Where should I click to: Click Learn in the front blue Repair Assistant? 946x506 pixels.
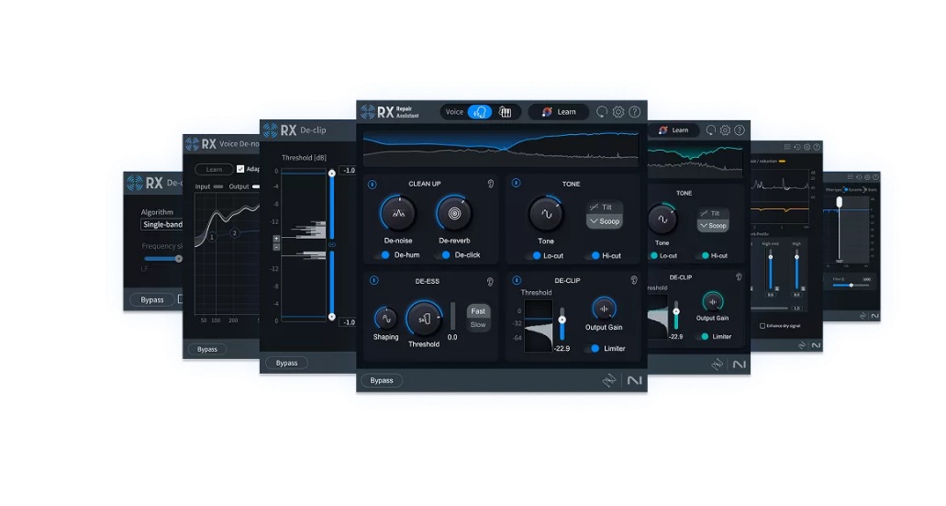[558, 112]
